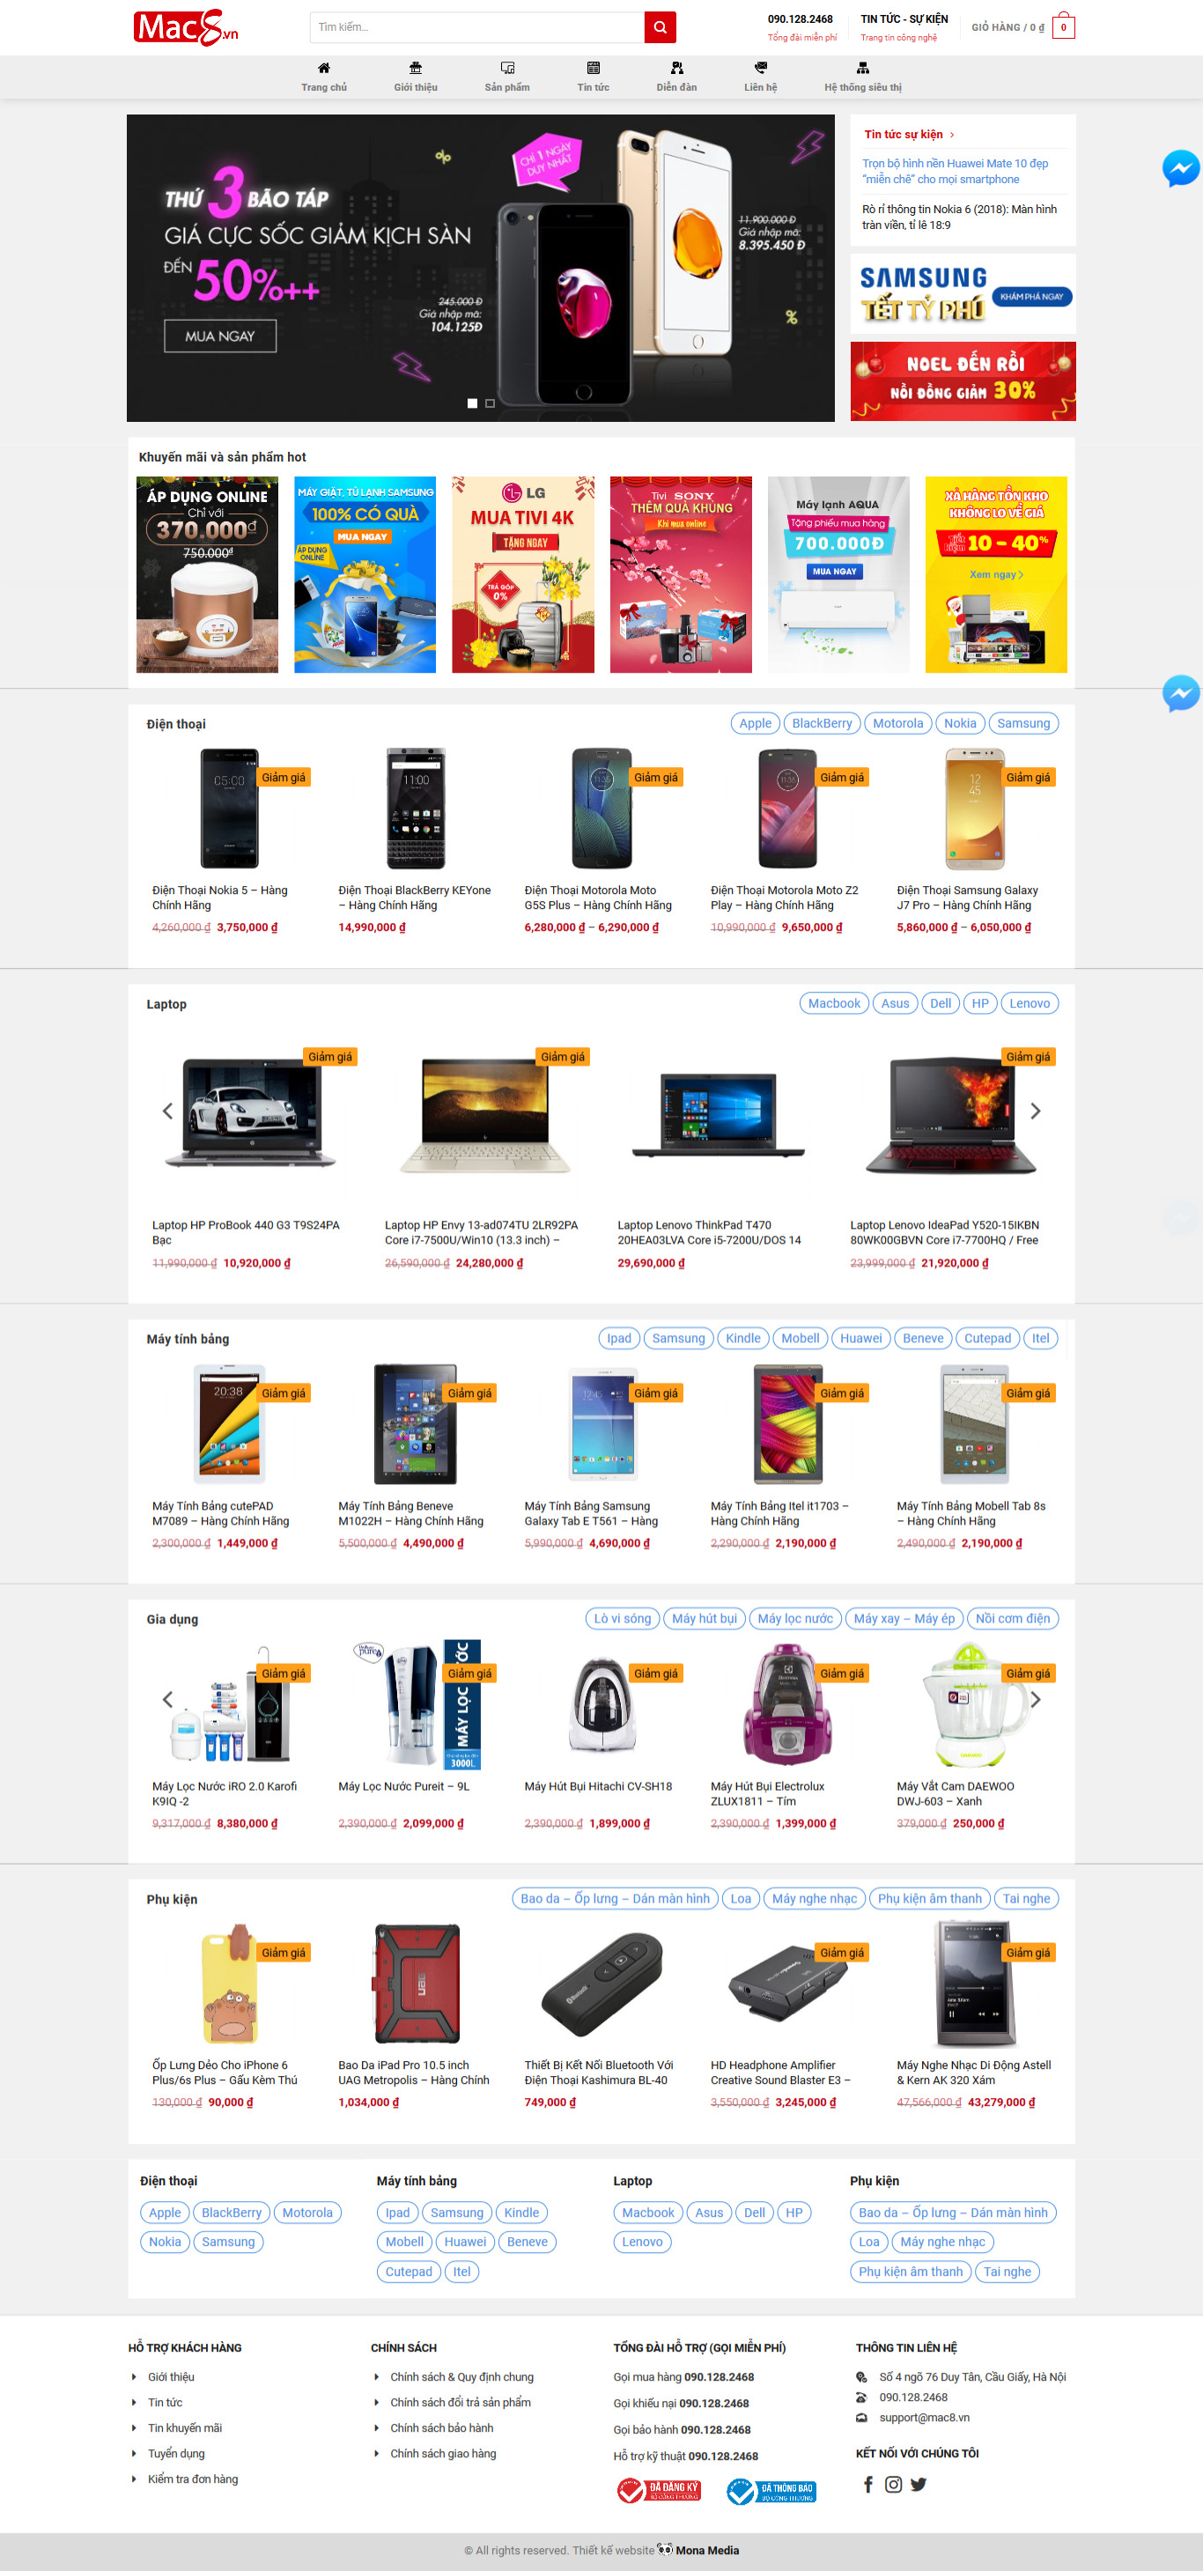Visit the Instagram icon in footer
The image size is (1203, 2571).
[894, 2484]
